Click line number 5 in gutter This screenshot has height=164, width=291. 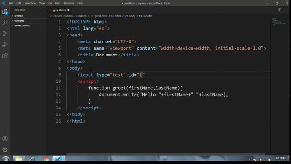point(60,48)
